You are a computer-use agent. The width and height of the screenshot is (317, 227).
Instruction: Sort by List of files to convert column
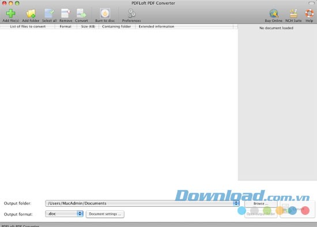click(x=28, y=27)
